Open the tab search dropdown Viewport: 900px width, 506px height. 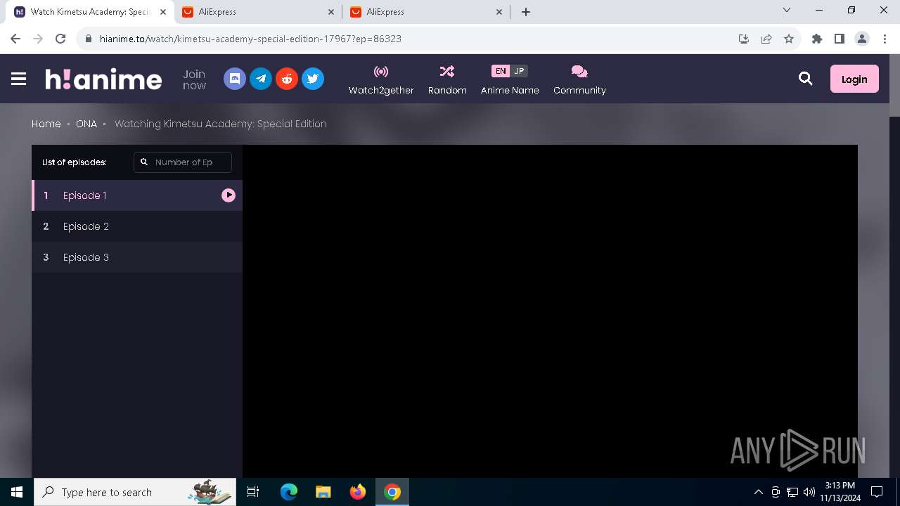click(x=787, y=11)
